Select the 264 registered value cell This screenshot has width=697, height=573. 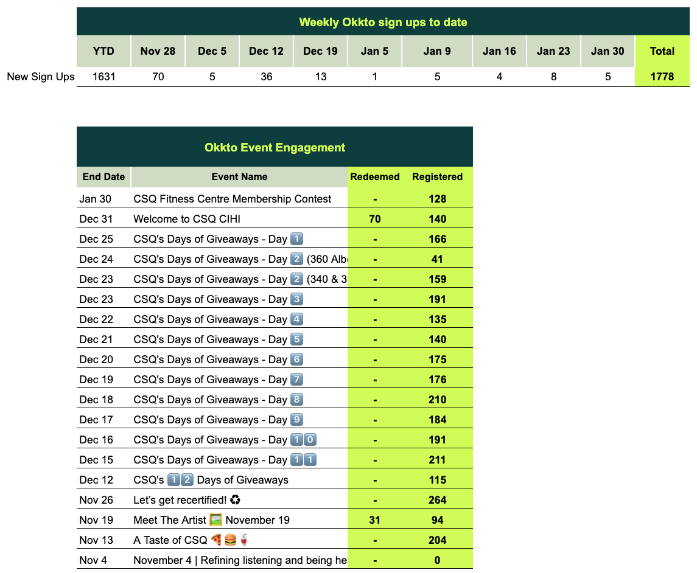[x=437, y=500]
